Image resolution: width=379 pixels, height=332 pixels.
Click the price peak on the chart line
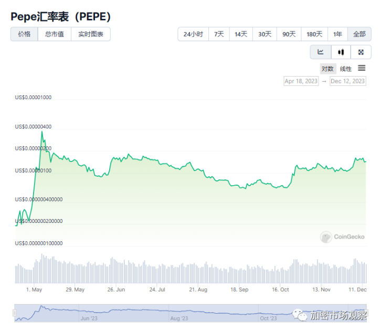42,131
